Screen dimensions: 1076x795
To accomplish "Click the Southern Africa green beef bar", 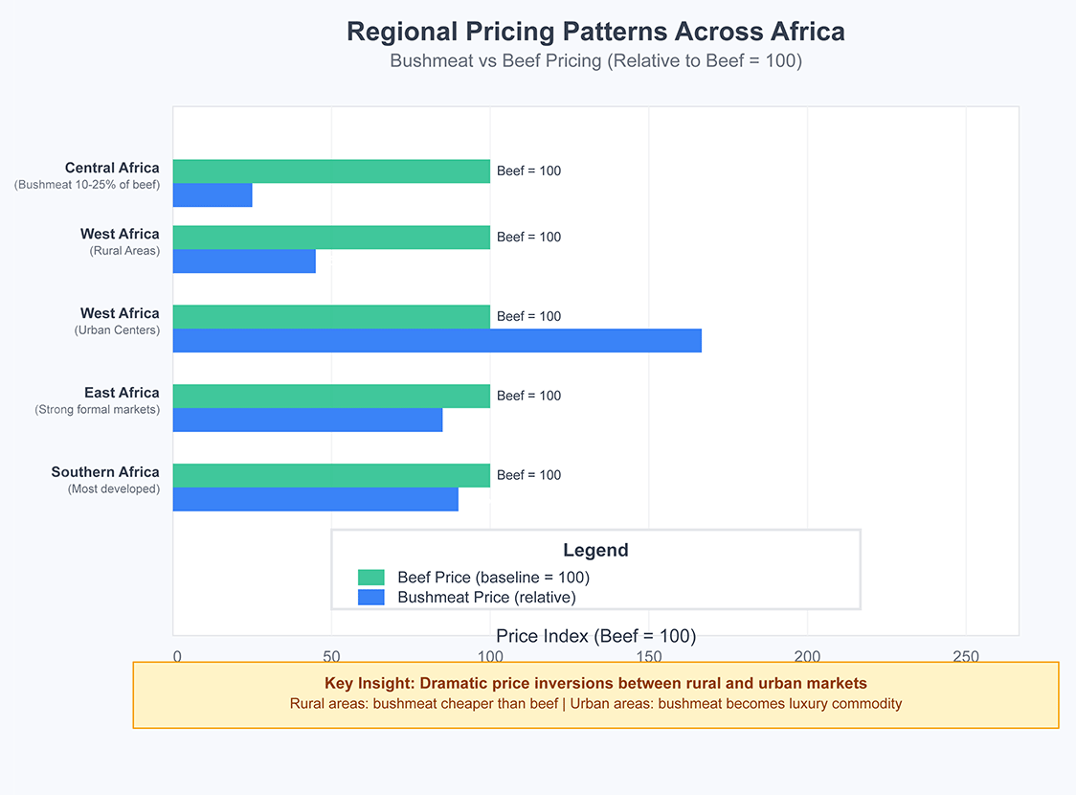I will (331, 475).
